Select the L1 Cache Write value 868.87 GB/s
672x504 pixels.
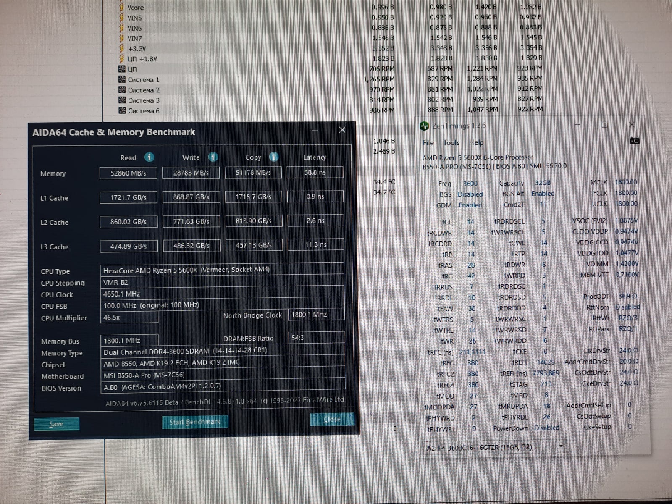[x=191, y=197]
